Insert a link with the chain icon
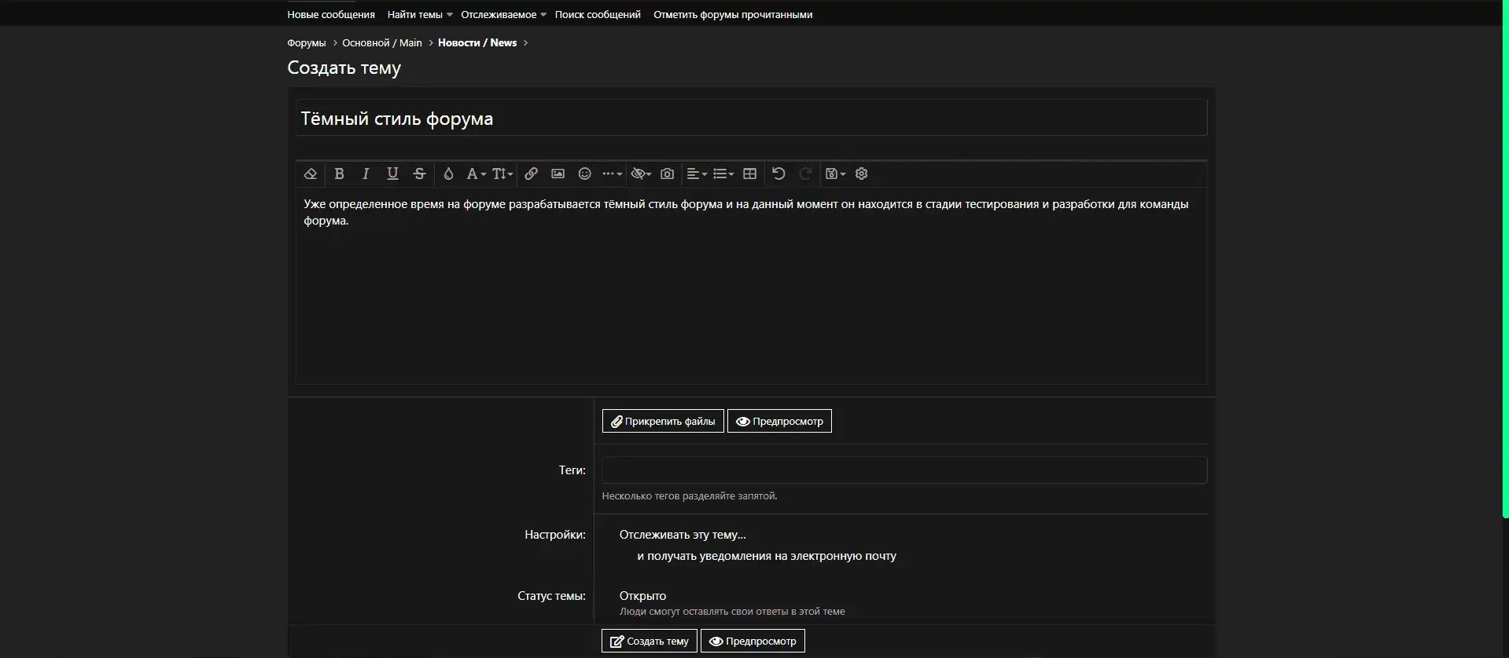The width and height of the screenshot is (1509, 658). coord(532,174)
